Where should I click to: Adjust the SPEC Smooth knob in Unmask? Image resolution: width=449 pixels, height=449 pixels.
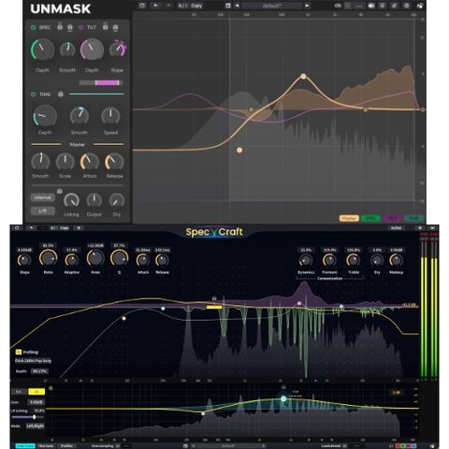(x=67, y=50)
